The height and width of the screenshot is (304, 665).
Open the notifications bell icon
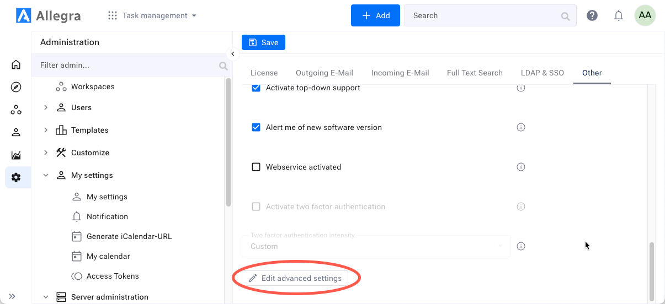tap(619, 15)
